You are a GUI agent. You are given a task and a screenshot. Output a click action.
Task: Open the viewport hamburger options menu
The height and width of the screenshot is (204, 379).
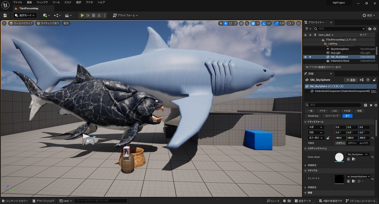(4, 23)
